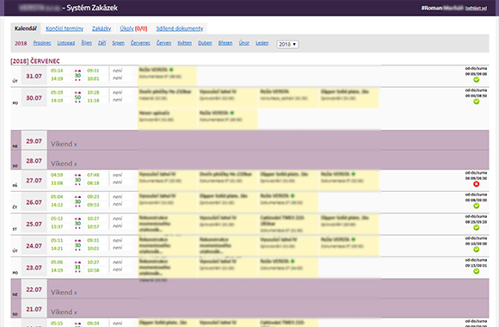Go to month Prosinec
The width and height of the screenshot is (499, 327).
(x=42, y=43)
